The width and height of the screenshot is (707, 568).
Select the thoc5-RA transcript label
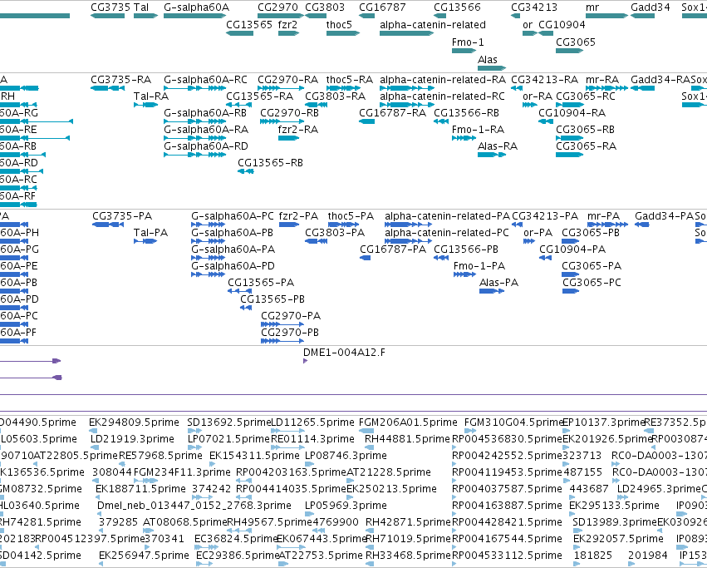[350, 80]
